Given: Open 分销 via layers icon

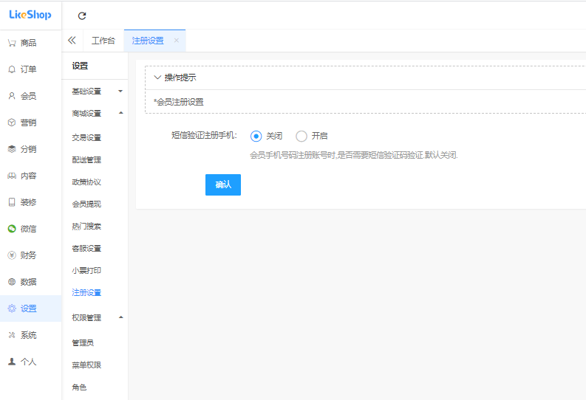Looking at the screenshot, I should click(12, 149).
